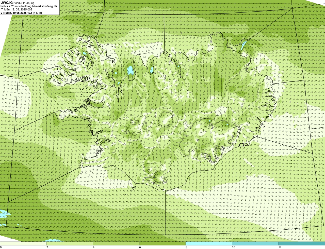This screenshot has width=325, height=249.
Task: Click the 10–12 m/s teal legend segment
Action: click(x=255, y=243)
